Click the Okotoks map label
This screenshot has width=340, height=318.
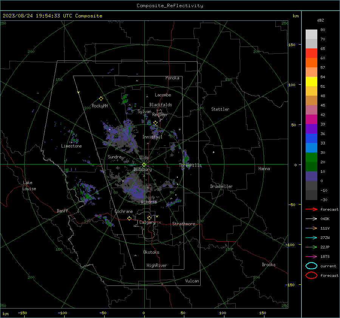pyautogui.click(x=151, y=252)
